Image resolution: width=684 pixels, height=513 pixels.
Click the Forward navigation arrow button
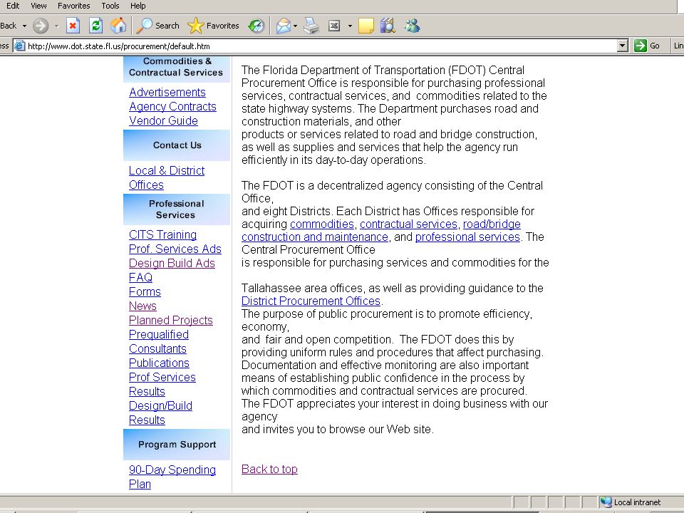[x=41, y=26]
